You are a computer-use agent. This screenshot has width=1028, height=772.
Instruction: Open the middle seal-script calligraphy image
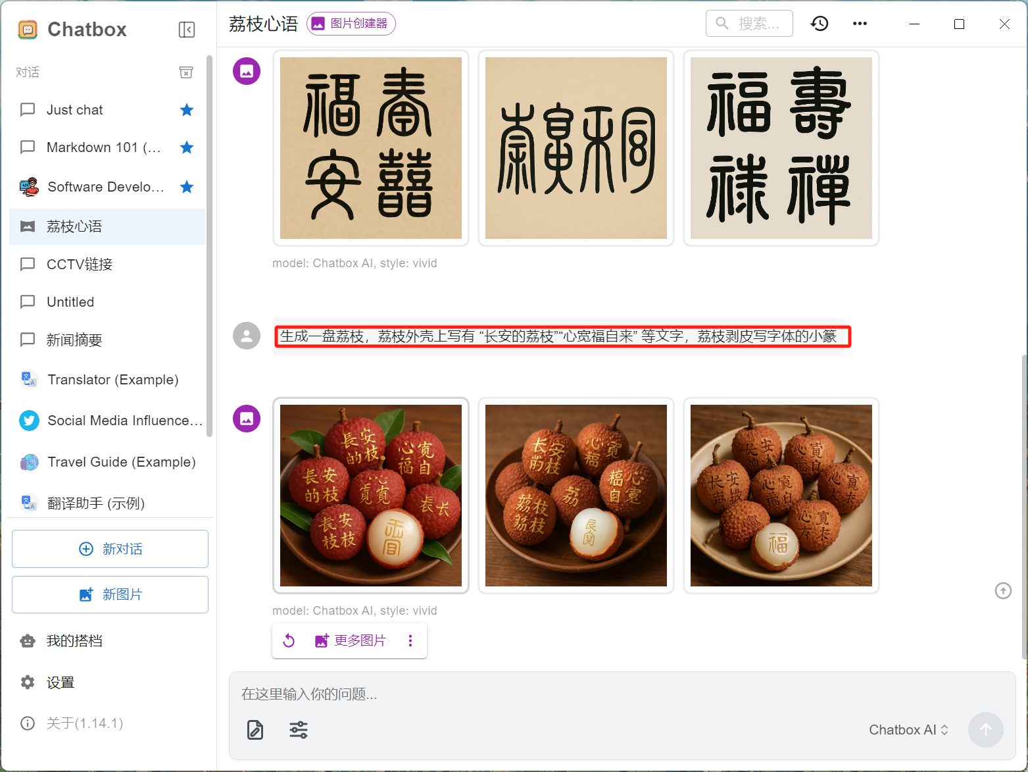(x=576, y=148)
